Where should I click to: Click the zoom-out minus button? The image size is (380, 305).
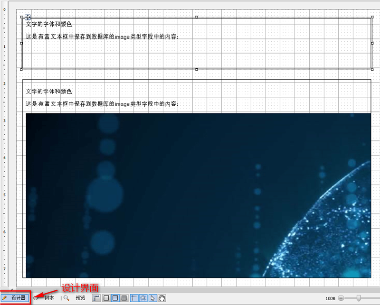pyautogui.click(x=341, y=298)
